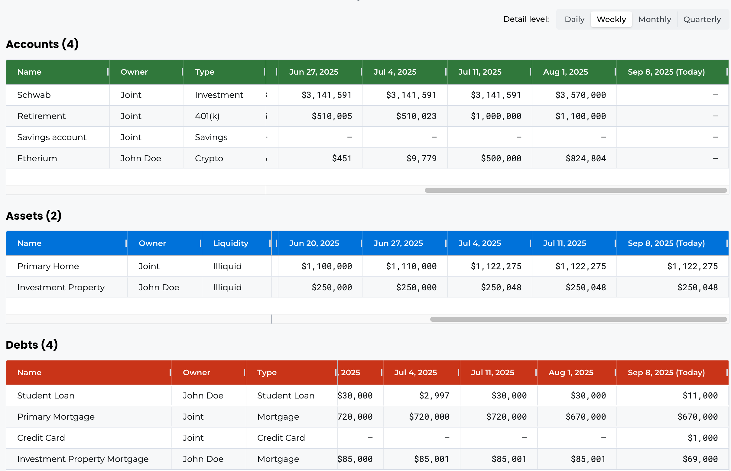Screen dimensions: 731x471
Task: Switch detail level to Daily
Action: coord(574,19)
